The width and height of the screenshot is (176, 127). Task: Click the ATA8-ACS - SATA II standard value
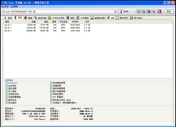tap(82, 109)
